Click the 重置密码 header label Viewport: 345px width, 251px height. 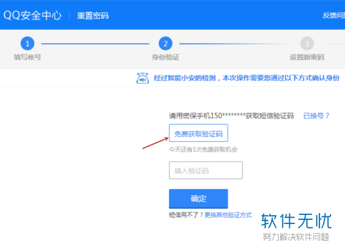92,16
